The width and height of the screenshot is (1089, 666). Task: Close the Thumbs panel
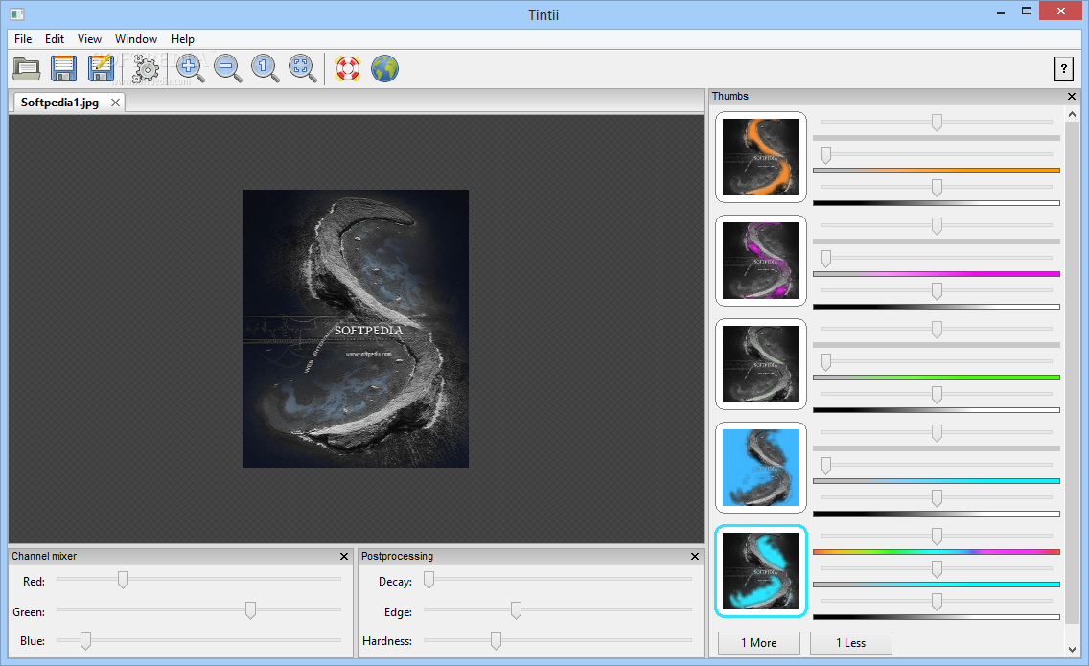pyautogui.click(x=1071, y=97)
